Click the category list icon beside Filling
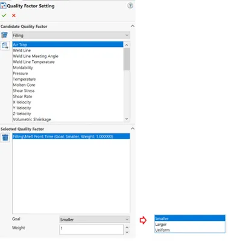The width and height of the screenshot is (228, 242). pos(4,35)
